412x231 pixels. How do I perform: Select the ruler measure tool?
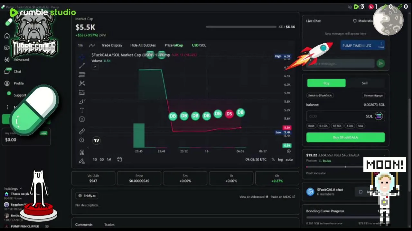tap(82, 131)
